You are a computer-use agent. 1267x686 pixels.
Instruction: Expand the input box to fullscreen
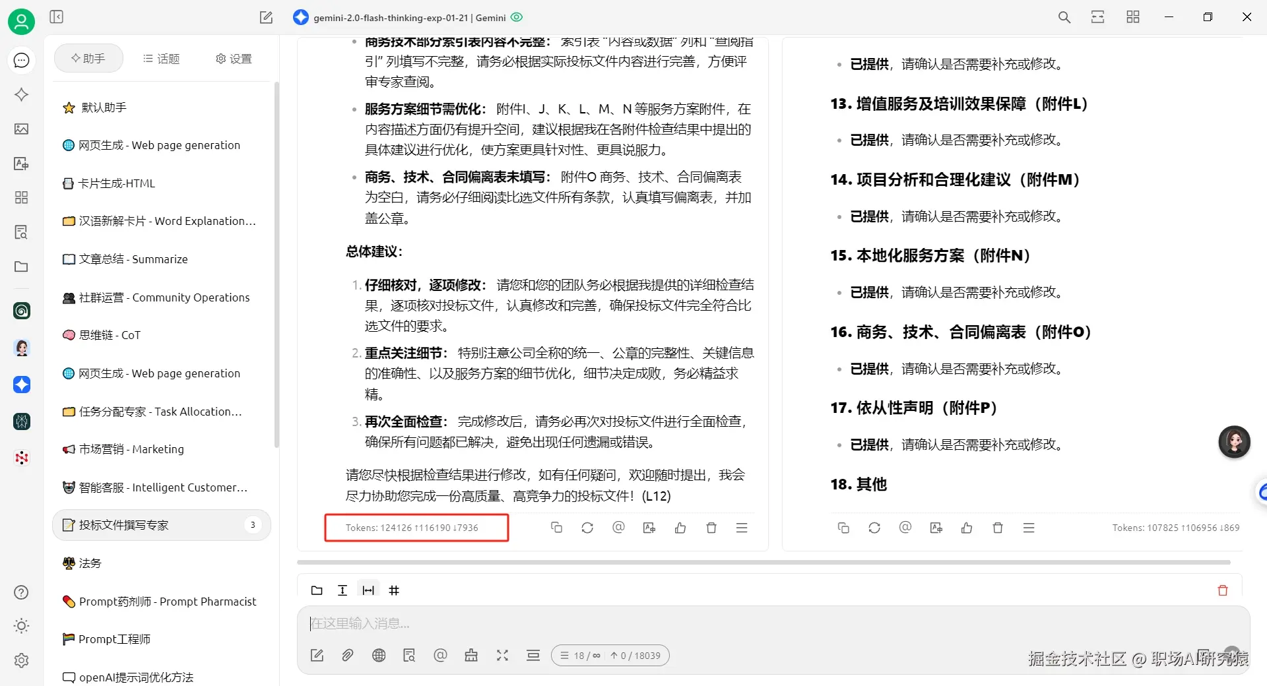[x=502, y=655]
